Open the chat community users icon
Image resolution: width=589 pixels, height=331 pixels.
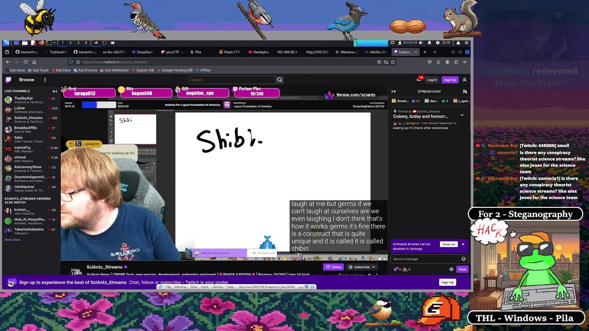pyautogui.click(x=464, y=91)
